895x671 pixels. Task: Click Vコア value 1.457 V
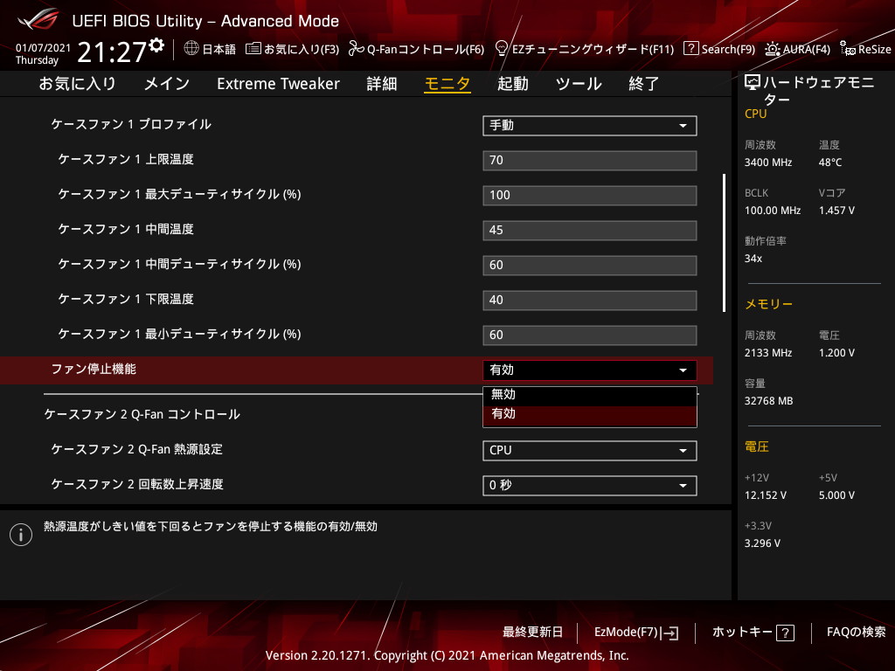pyautogui.click(x=836, y=211)
